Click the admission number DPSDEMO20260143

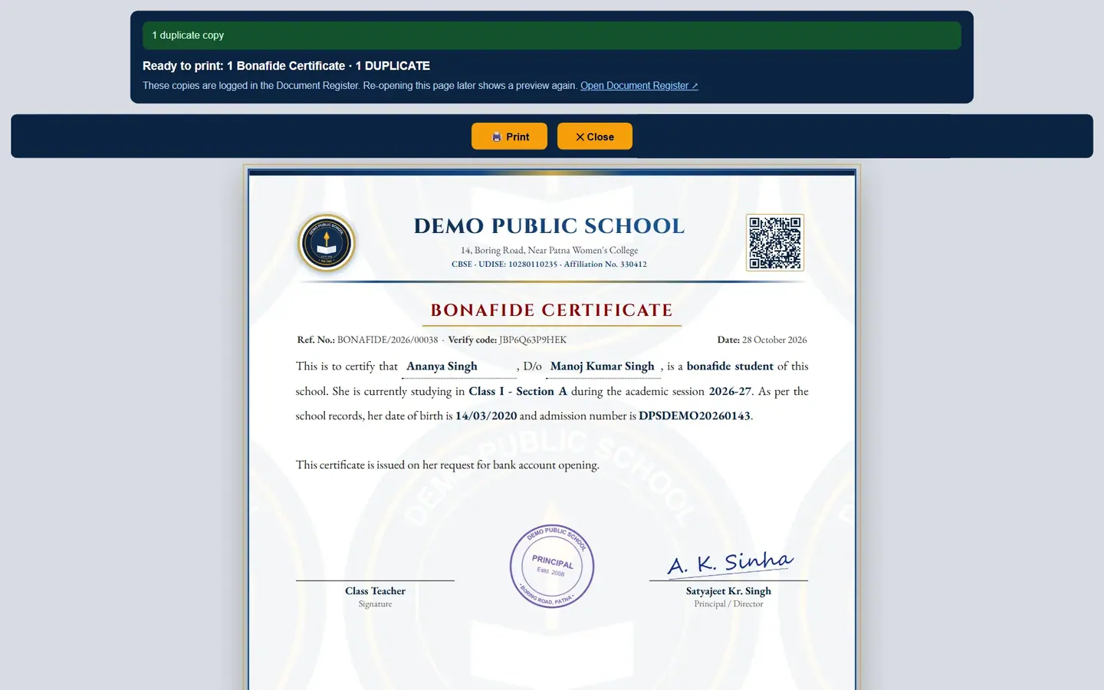pyautogui.click(x=695, y=416)
